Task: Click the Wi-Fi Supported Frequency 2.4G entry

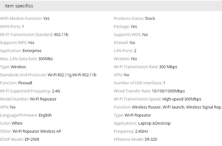Action: 30,91
